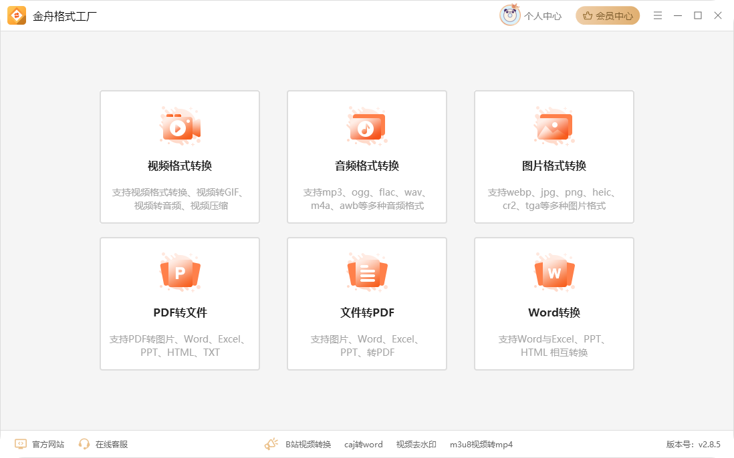Open the m3u8视频转mp4 shortcut
This screenshot has height=458, width=734.
[x=481, y=444]
